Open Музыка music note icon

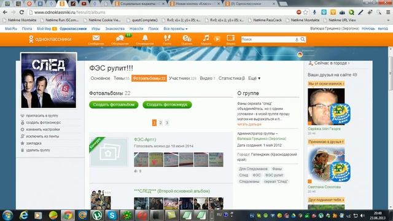tap(206, 39)
